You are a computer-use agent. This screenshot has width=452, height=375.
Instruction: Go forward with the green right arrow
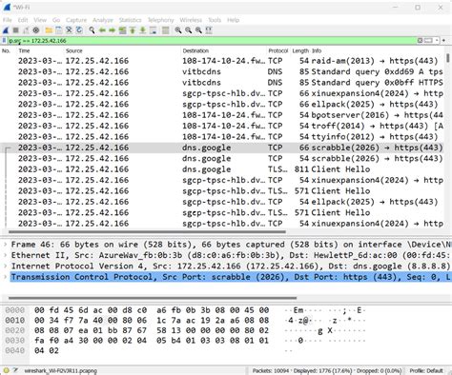[113, 30]
